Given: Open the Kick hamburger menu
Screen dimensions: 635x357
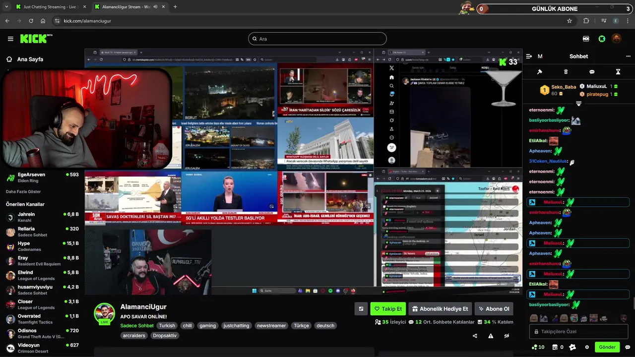Looking at the screenshot, I should pos(10,39).
